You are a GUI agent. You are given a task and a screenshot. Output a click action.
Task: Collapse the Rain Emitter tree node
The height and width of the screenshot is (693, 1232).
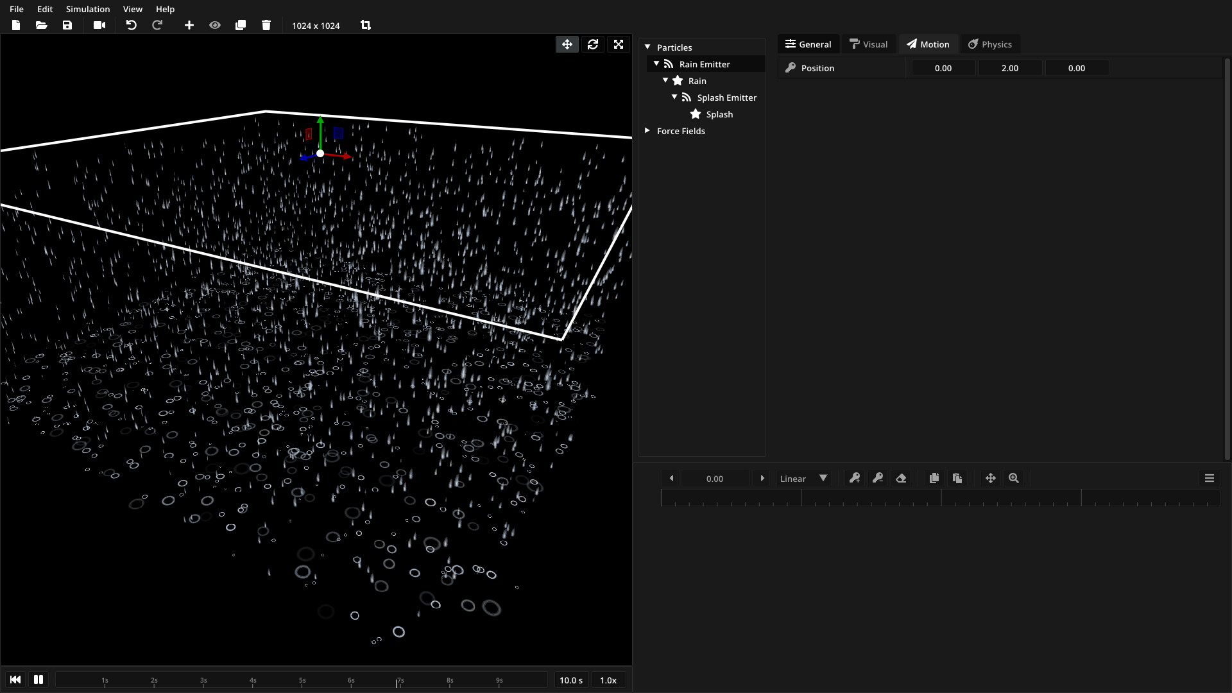pyautogui.click(x=656, y=64)
